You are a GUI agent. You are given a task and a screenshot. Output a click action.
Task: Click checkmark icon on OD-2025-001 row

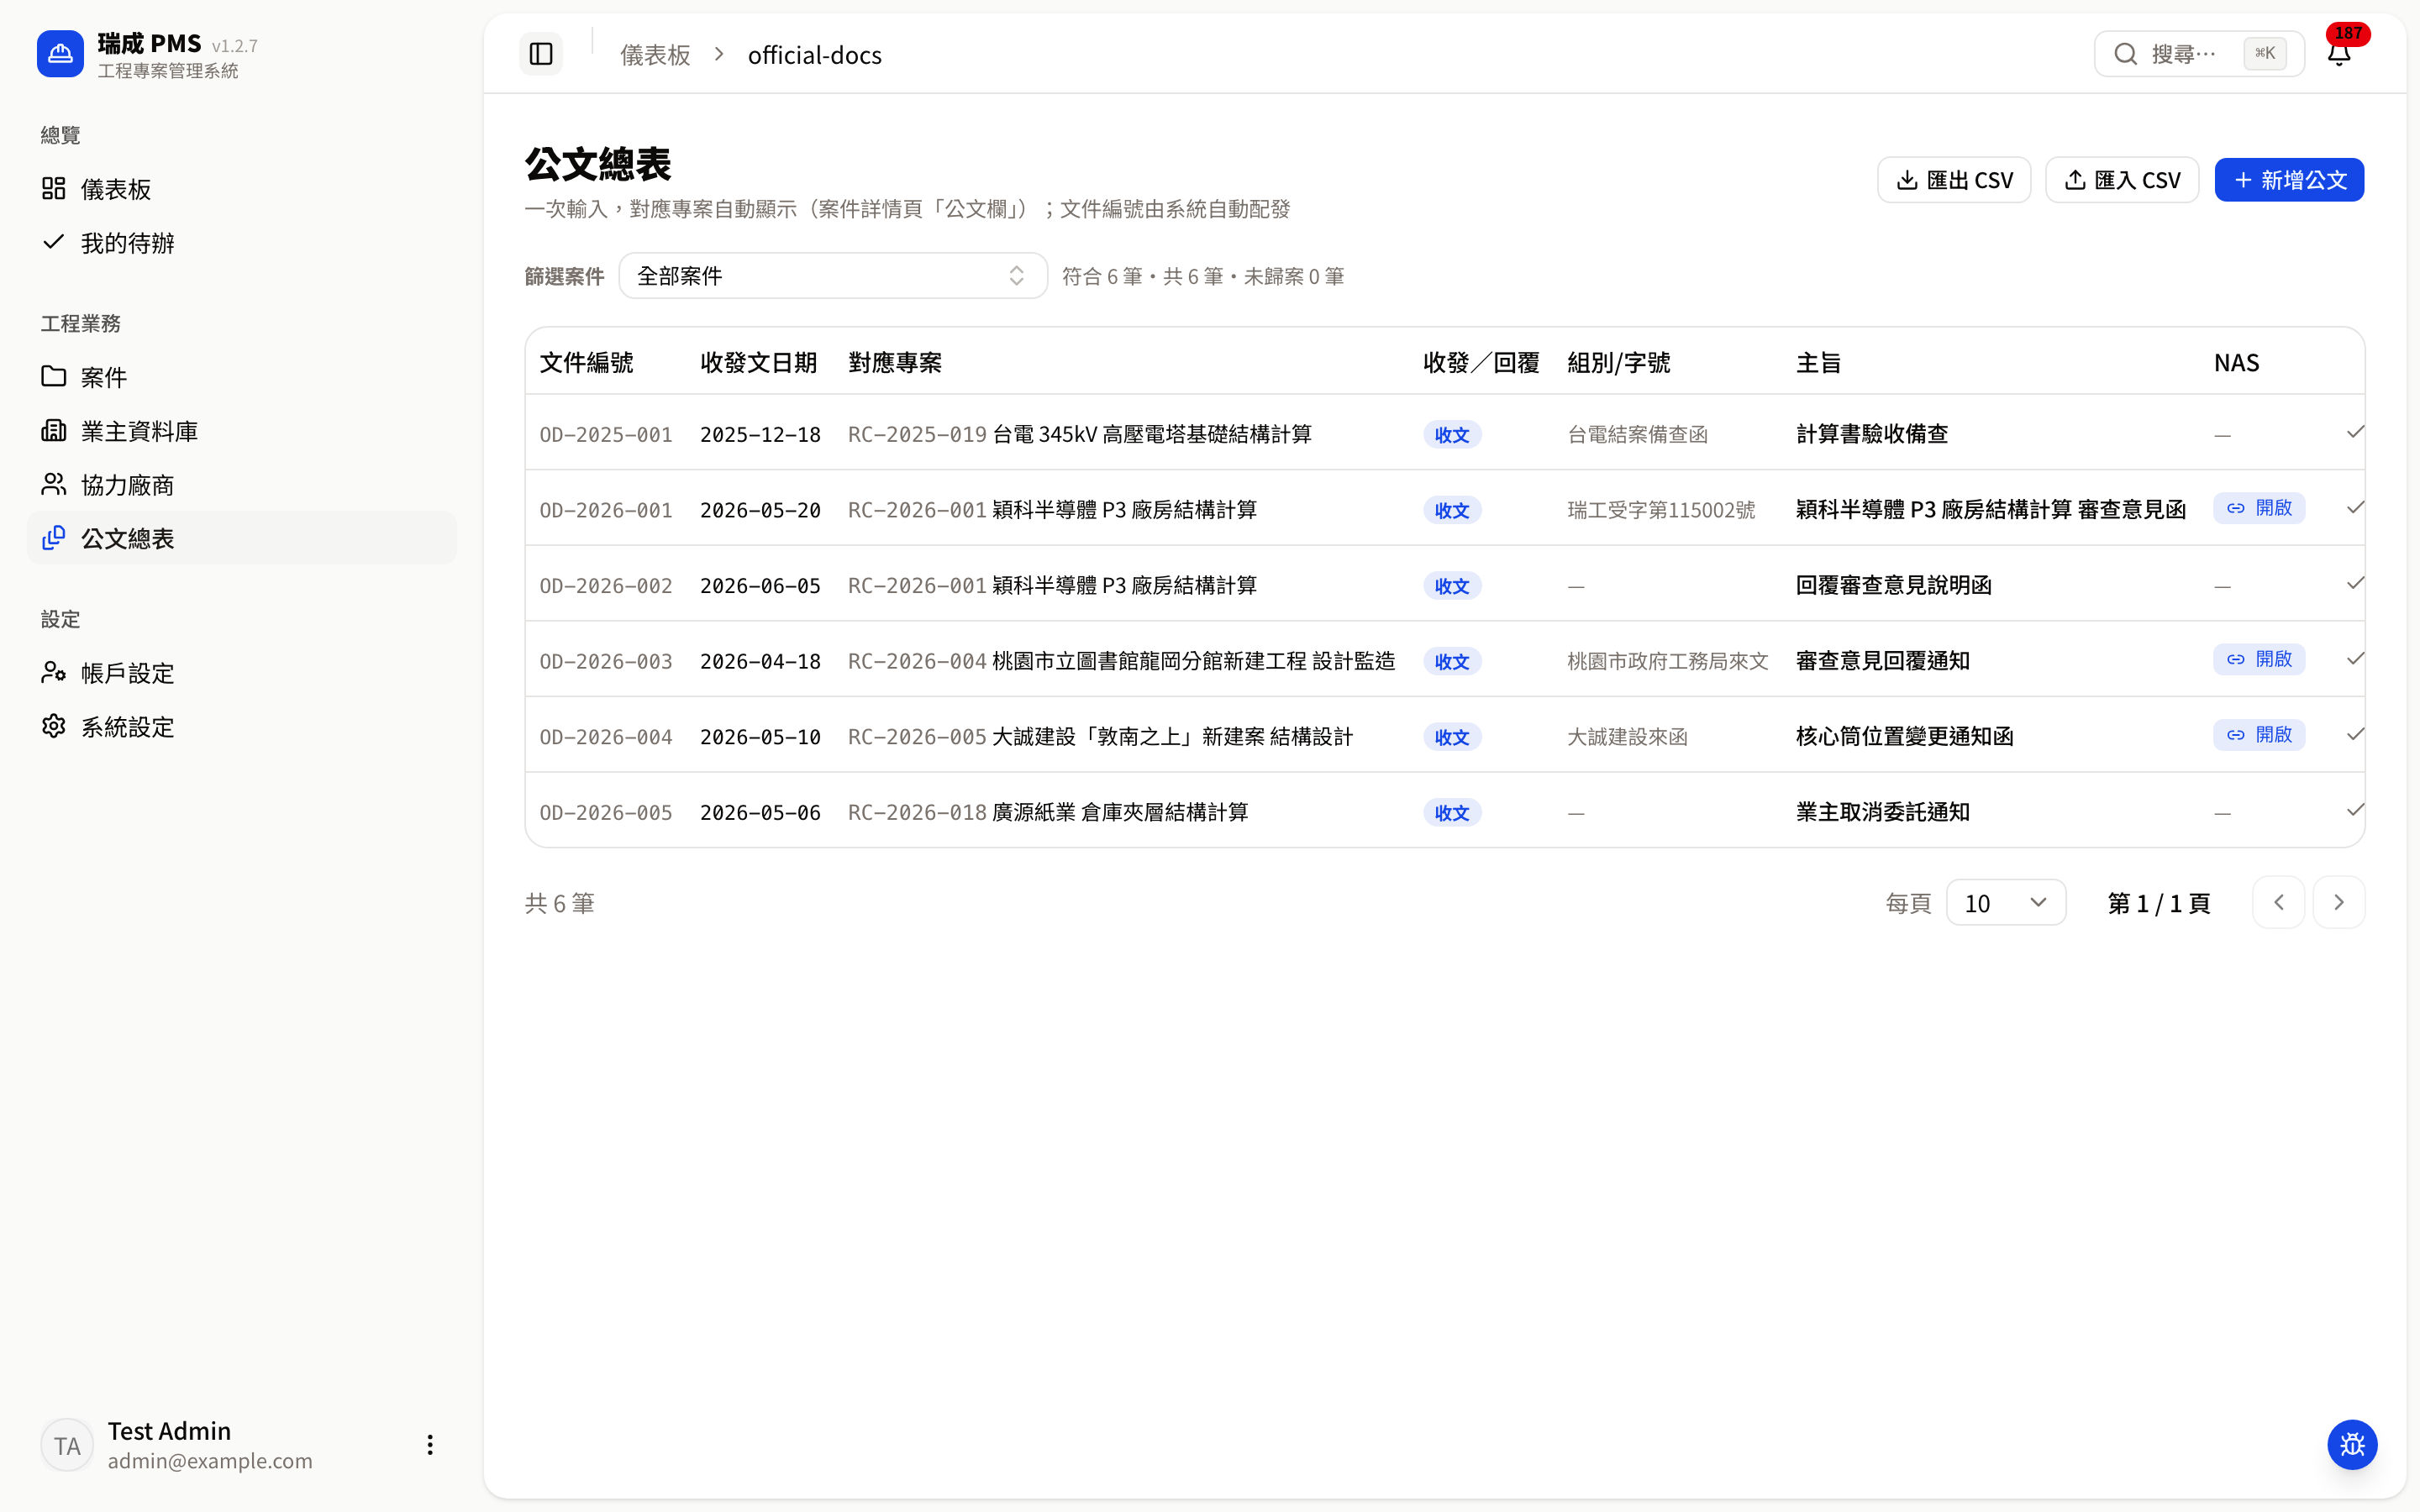[2355, 432]
